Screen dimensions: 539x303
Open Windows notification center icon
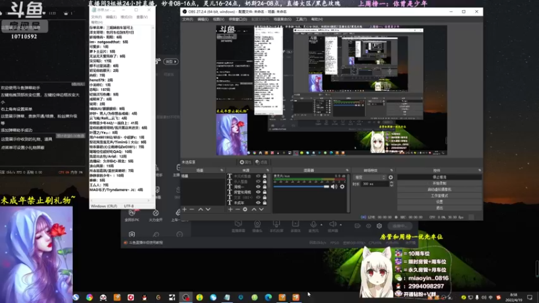pyautogui.click(x=530, y=297)
